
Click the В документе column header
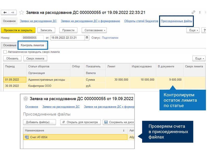point(170,70)
